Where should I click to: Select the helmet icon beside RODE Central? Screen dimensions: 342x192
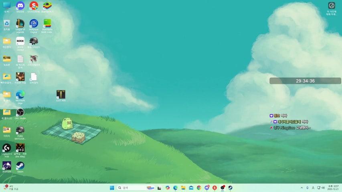point(34,43)
